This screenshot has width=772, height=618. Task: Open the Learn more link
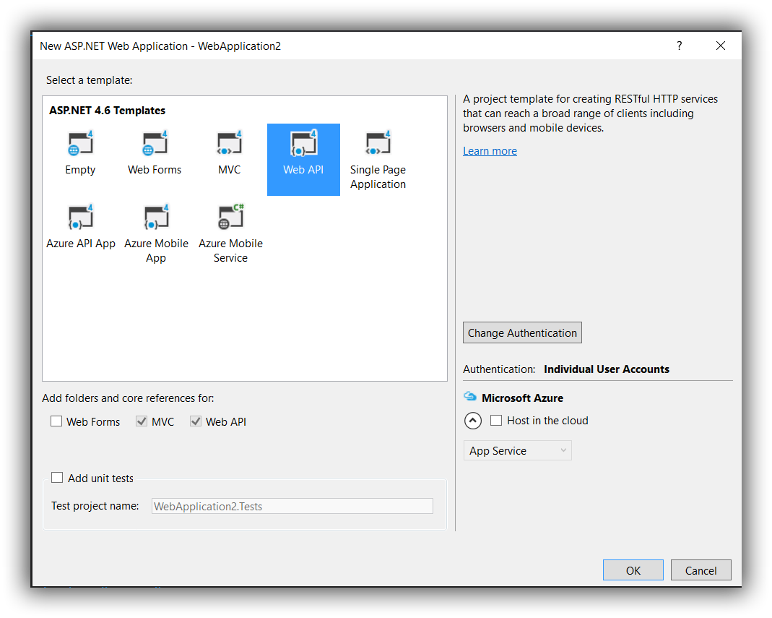coord(490,151)
